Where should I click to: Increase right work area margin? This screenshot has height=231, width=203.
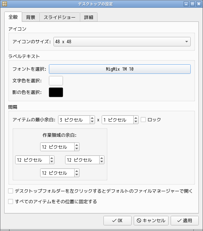click(x=102, y=158)
